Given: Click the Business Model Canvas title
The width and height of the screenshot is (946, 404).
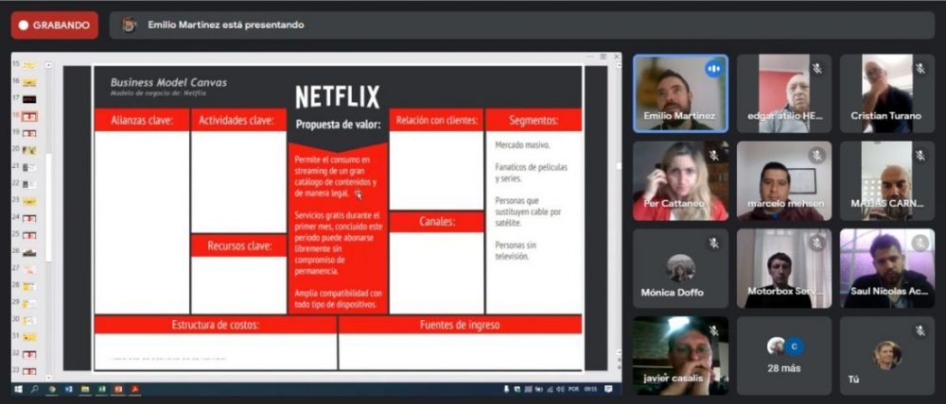Looking at the screenshot, I should coord(169,82).
